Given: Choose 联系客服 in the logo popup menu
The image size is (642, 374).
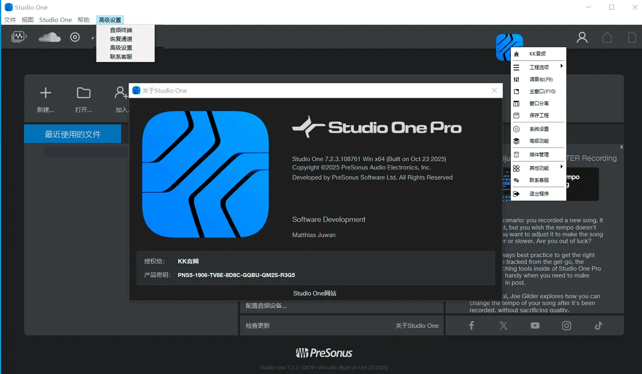Looking at the screenshot, I should 539,180.
